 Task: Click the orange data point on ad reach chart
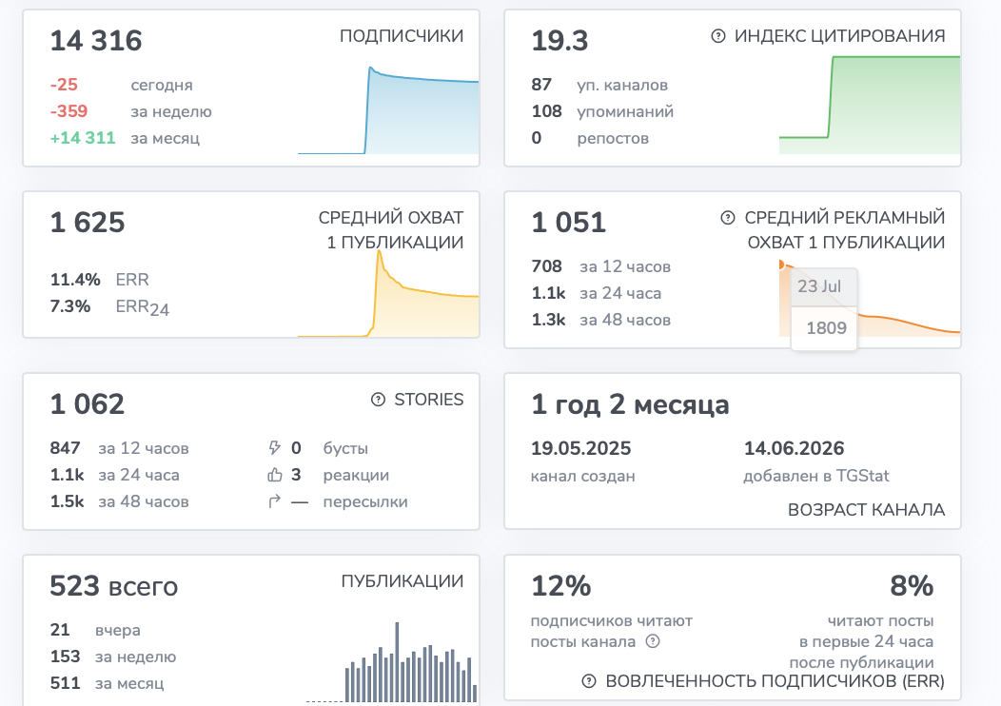[x=781, y=265]
